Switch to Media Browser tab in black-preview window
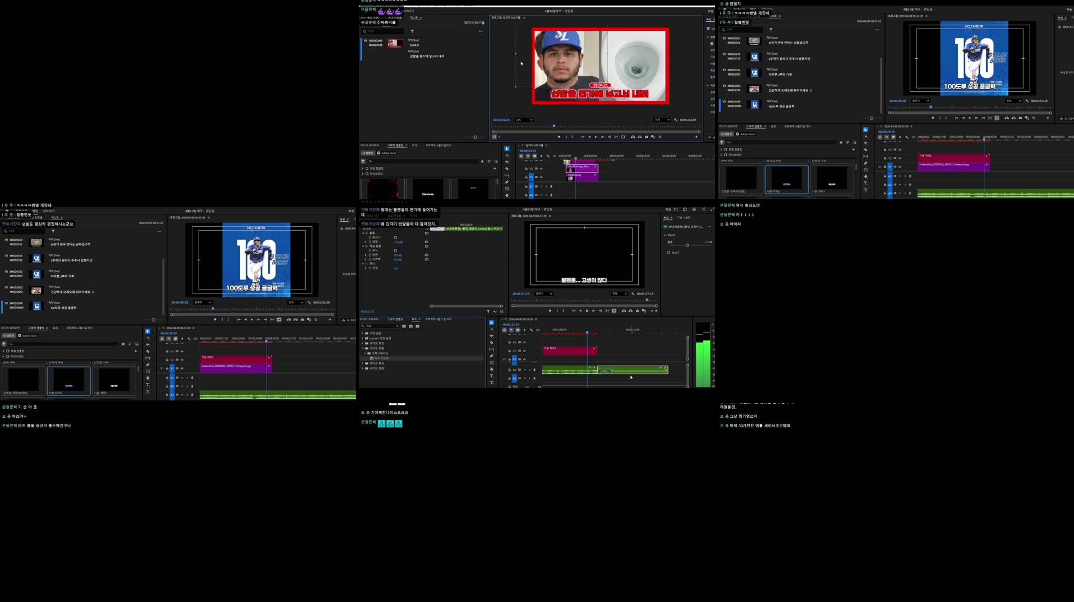 click(x=369, y=319)
